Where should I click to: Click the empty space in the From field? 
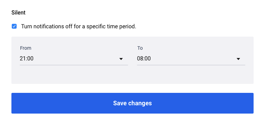[76, 59]
